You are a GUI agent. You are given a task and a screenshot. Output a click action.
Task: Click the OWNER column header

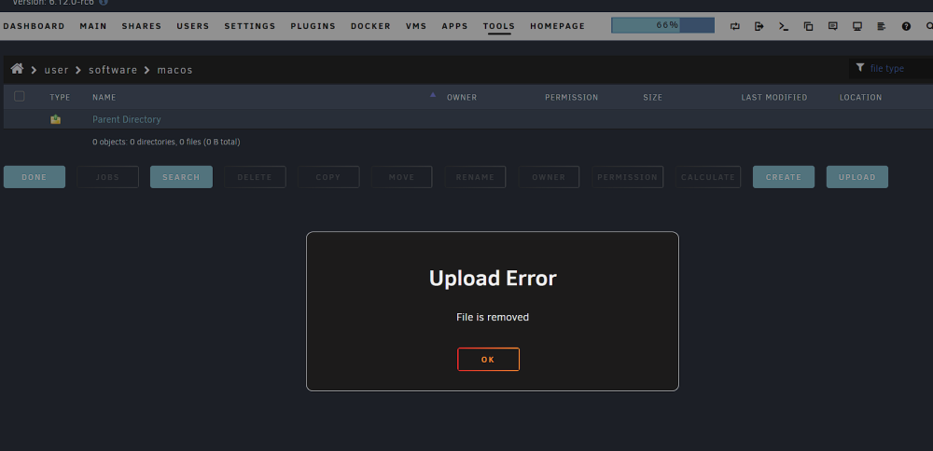tap(462, 98)
